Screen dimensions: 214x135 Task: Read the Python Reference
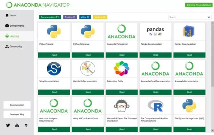(88, 55)
